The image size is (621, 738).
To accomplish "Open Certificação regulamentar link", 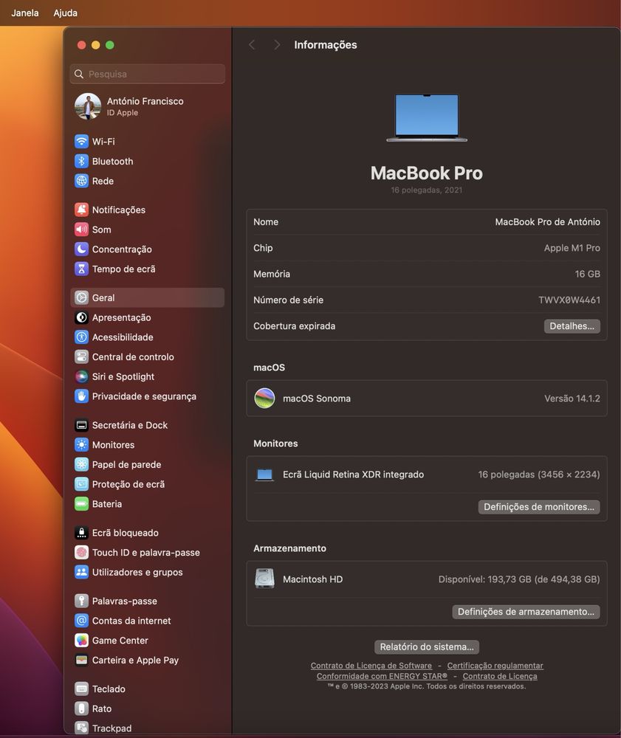I will (495, 666).
